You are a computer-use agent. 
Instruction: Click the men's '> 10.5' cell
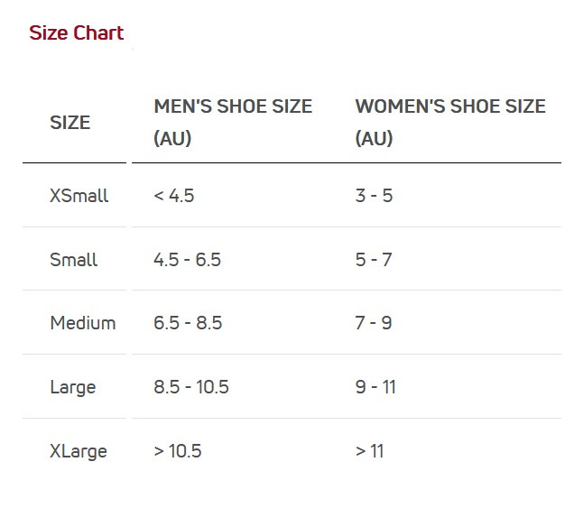(178, 451)
